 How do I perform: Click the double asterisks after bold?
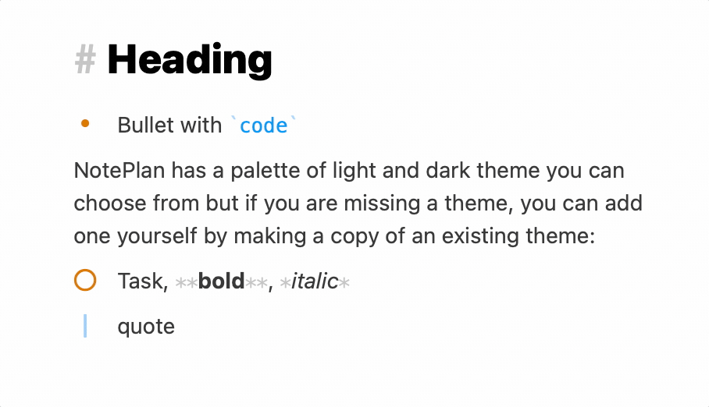point(256,283)
